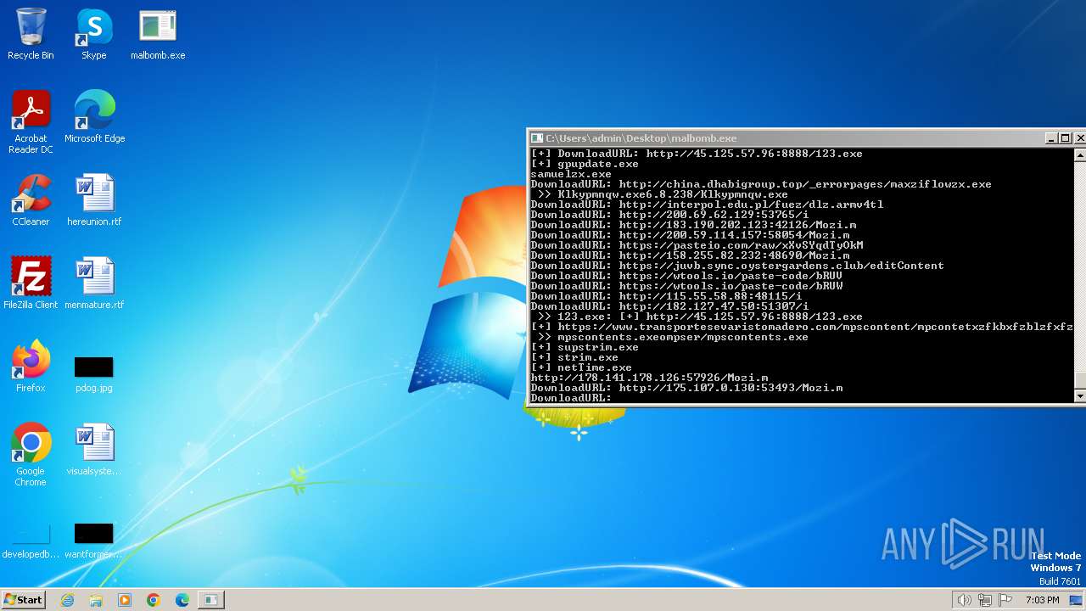Minimize the malbomb.exe console window
The width and height of the screenshot is (1086, 611).
click(1051, 138)
